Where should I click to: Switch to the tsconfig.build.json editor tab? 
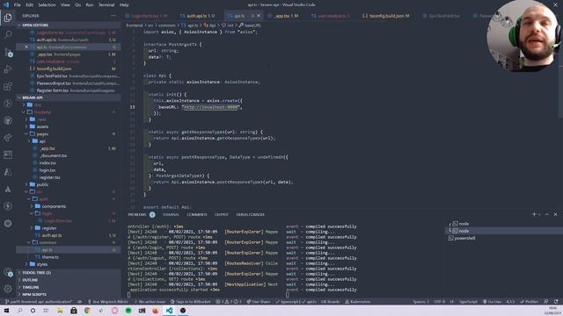click(385, 16)
